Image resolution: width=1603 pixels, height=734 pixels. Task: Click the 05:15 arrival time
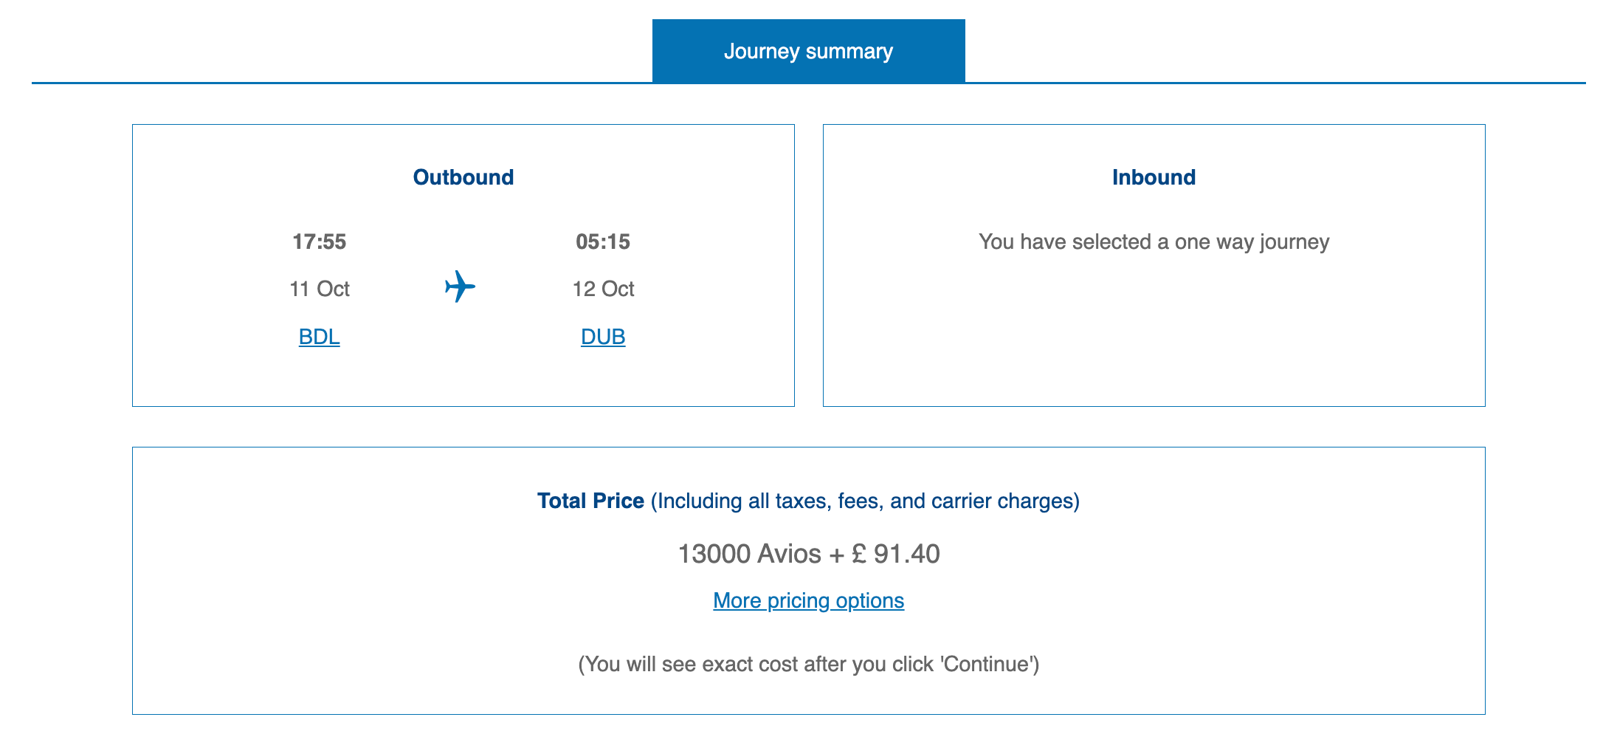coord(603,241)
